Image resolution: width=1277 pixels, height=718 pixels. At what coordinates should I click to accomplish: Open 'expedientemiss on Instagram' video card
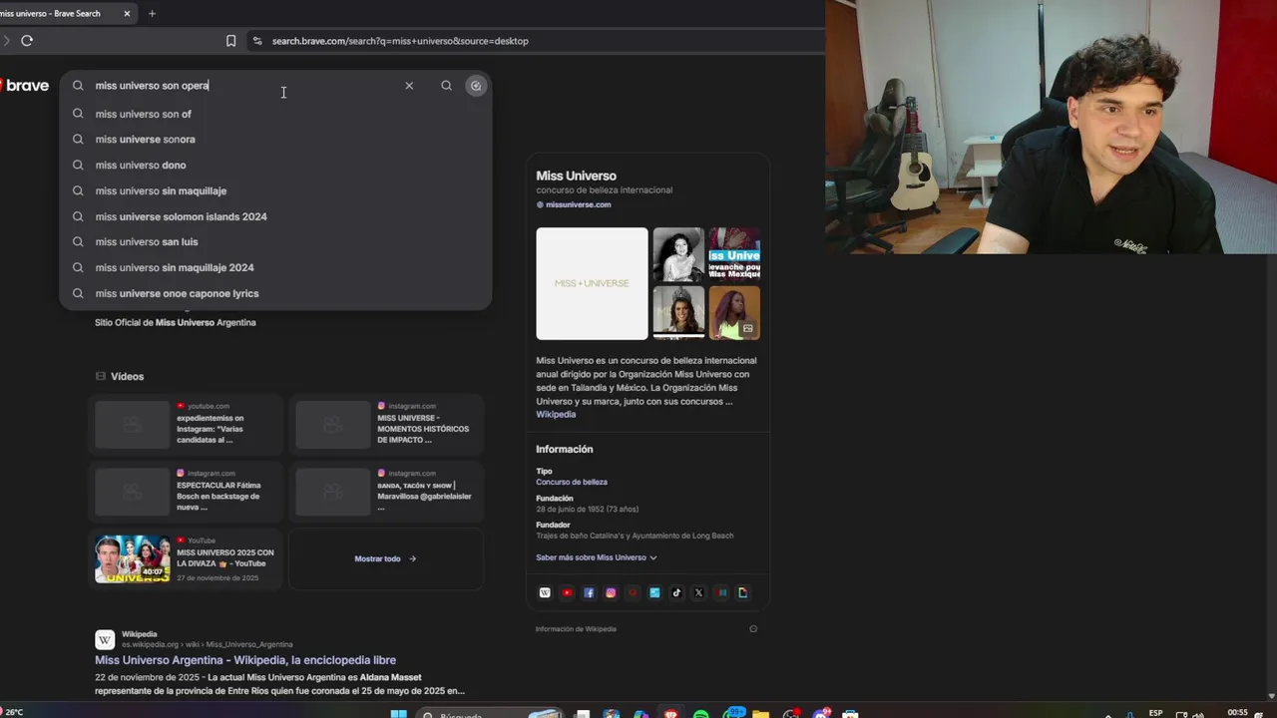[185, 425]
